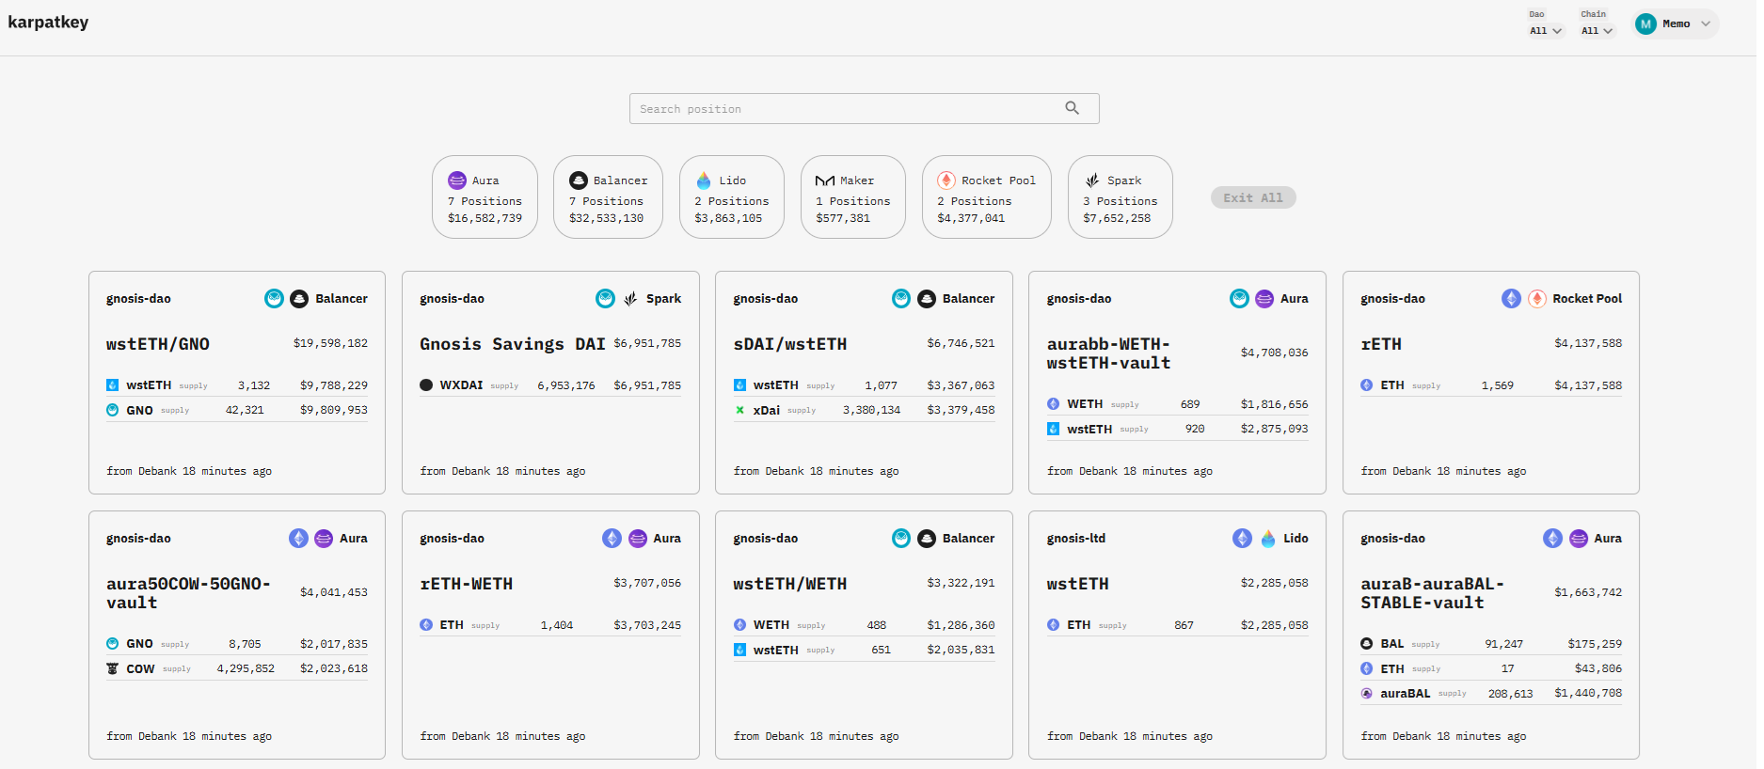Click the BAL 91,247 amount
The width and height of the screenshot is (1764, 769).
[x=1503, y=644]
